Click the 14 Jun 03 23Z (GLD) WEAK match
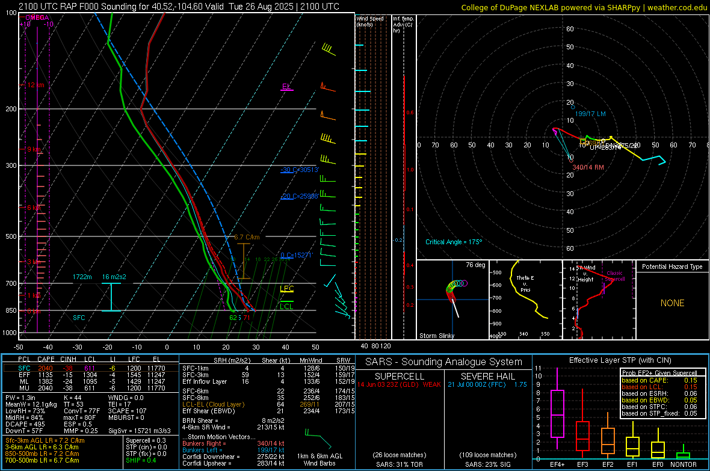 [399, 384]
